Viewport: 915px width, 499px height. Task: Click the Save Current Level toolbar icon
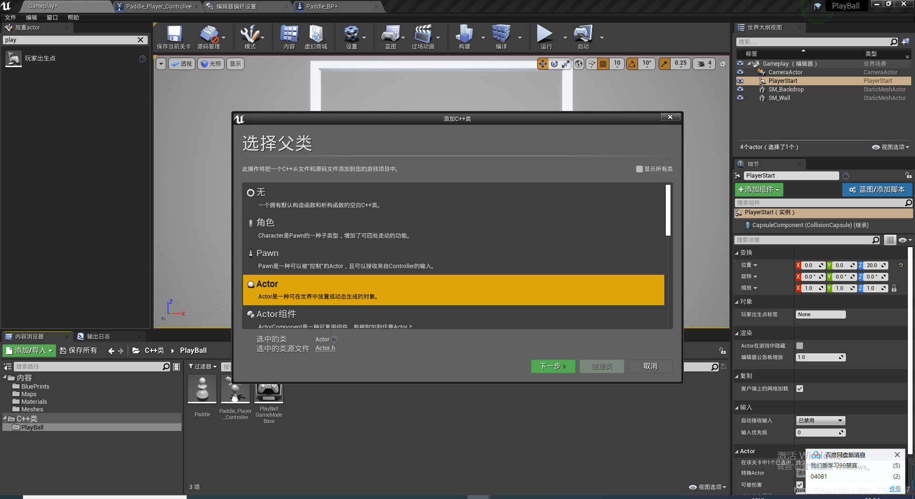coord(174,35)
